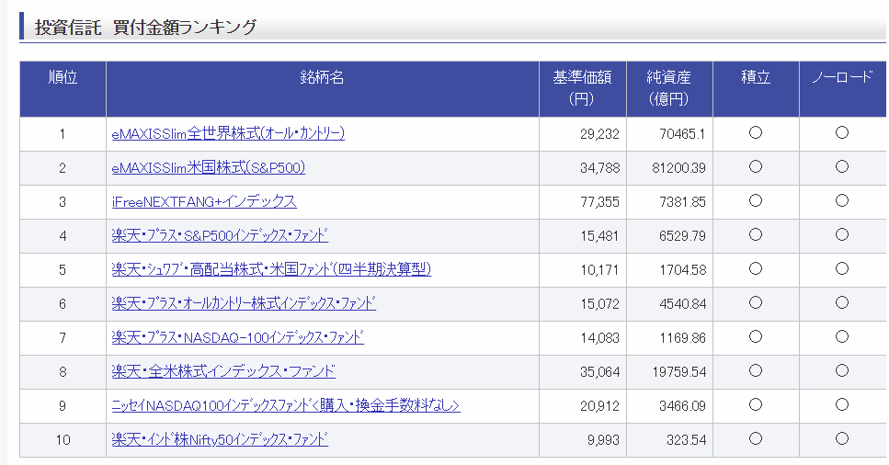Click ノーロード circle mark for rank 8 fund
The height and width of the screenshot is (465, 889).
[842, 371]
